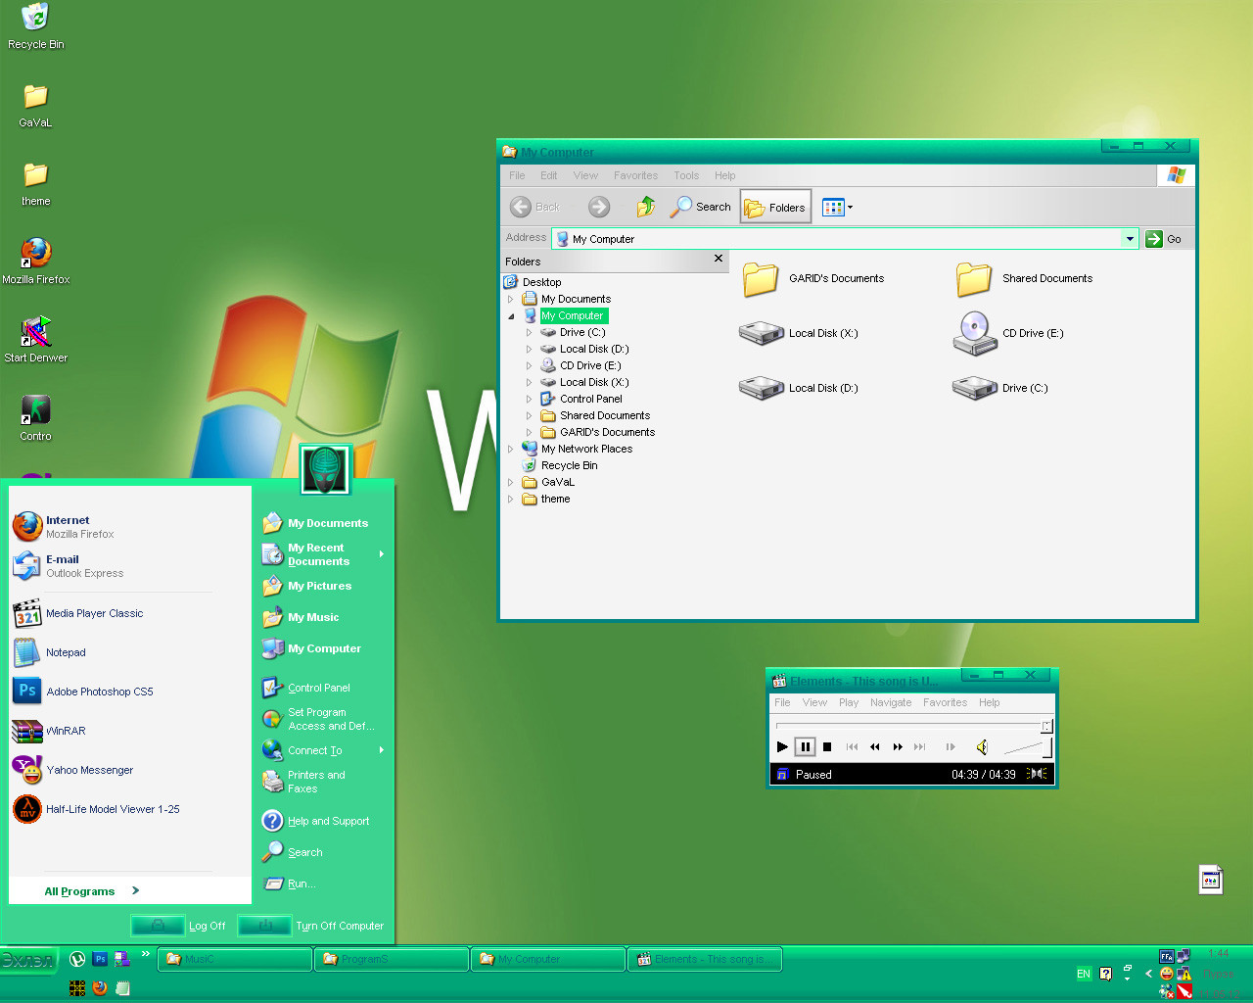This screenshot has height=1003, width=1253.
Task: Open Control Panel from Start menu
Action: coord(306,688)
